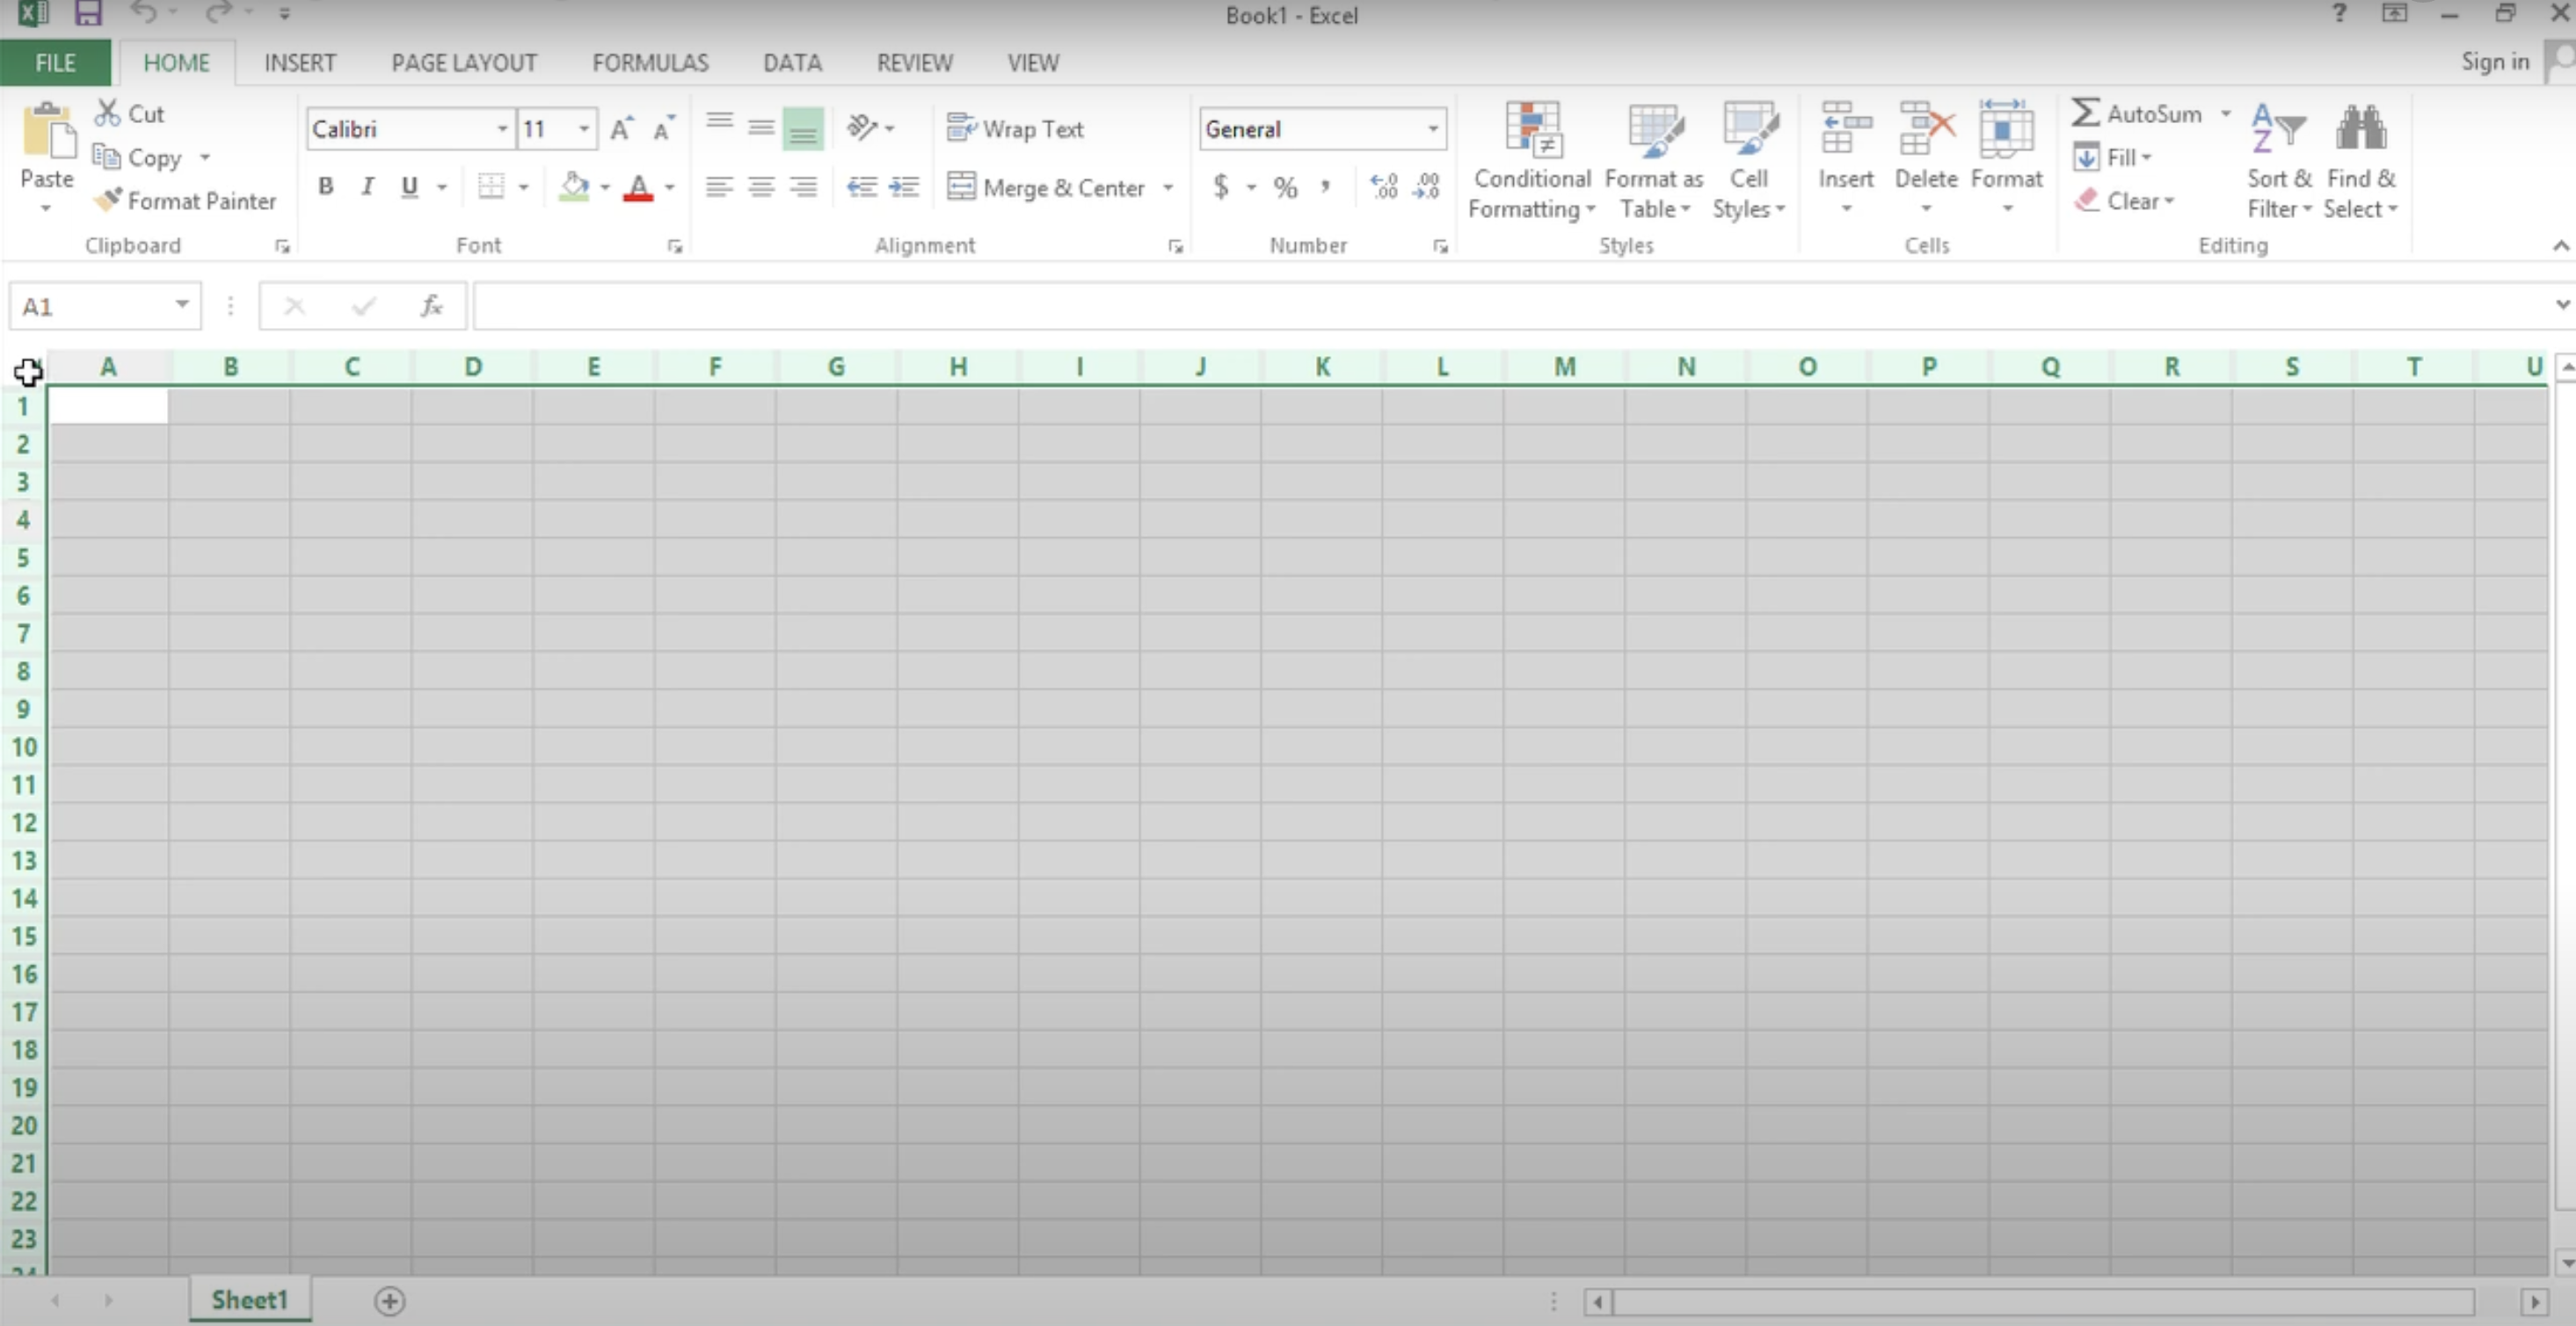The width and height of the screenshot is (2576, 1326).
Task: Toggle Wrap Text option
Action: click(x=1016, y=129)
